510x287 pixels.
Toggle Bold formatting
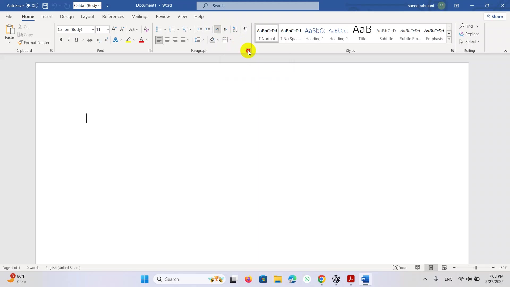61,40
